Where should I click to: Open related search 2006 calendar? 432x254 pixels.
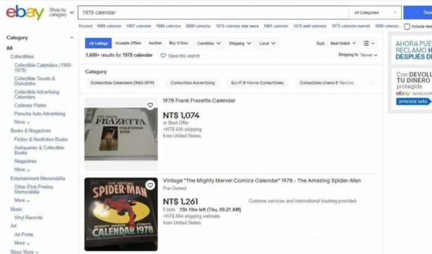point(198,26)
